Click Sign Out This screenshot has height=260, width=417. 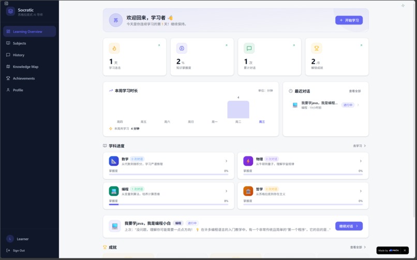(16, 250)
